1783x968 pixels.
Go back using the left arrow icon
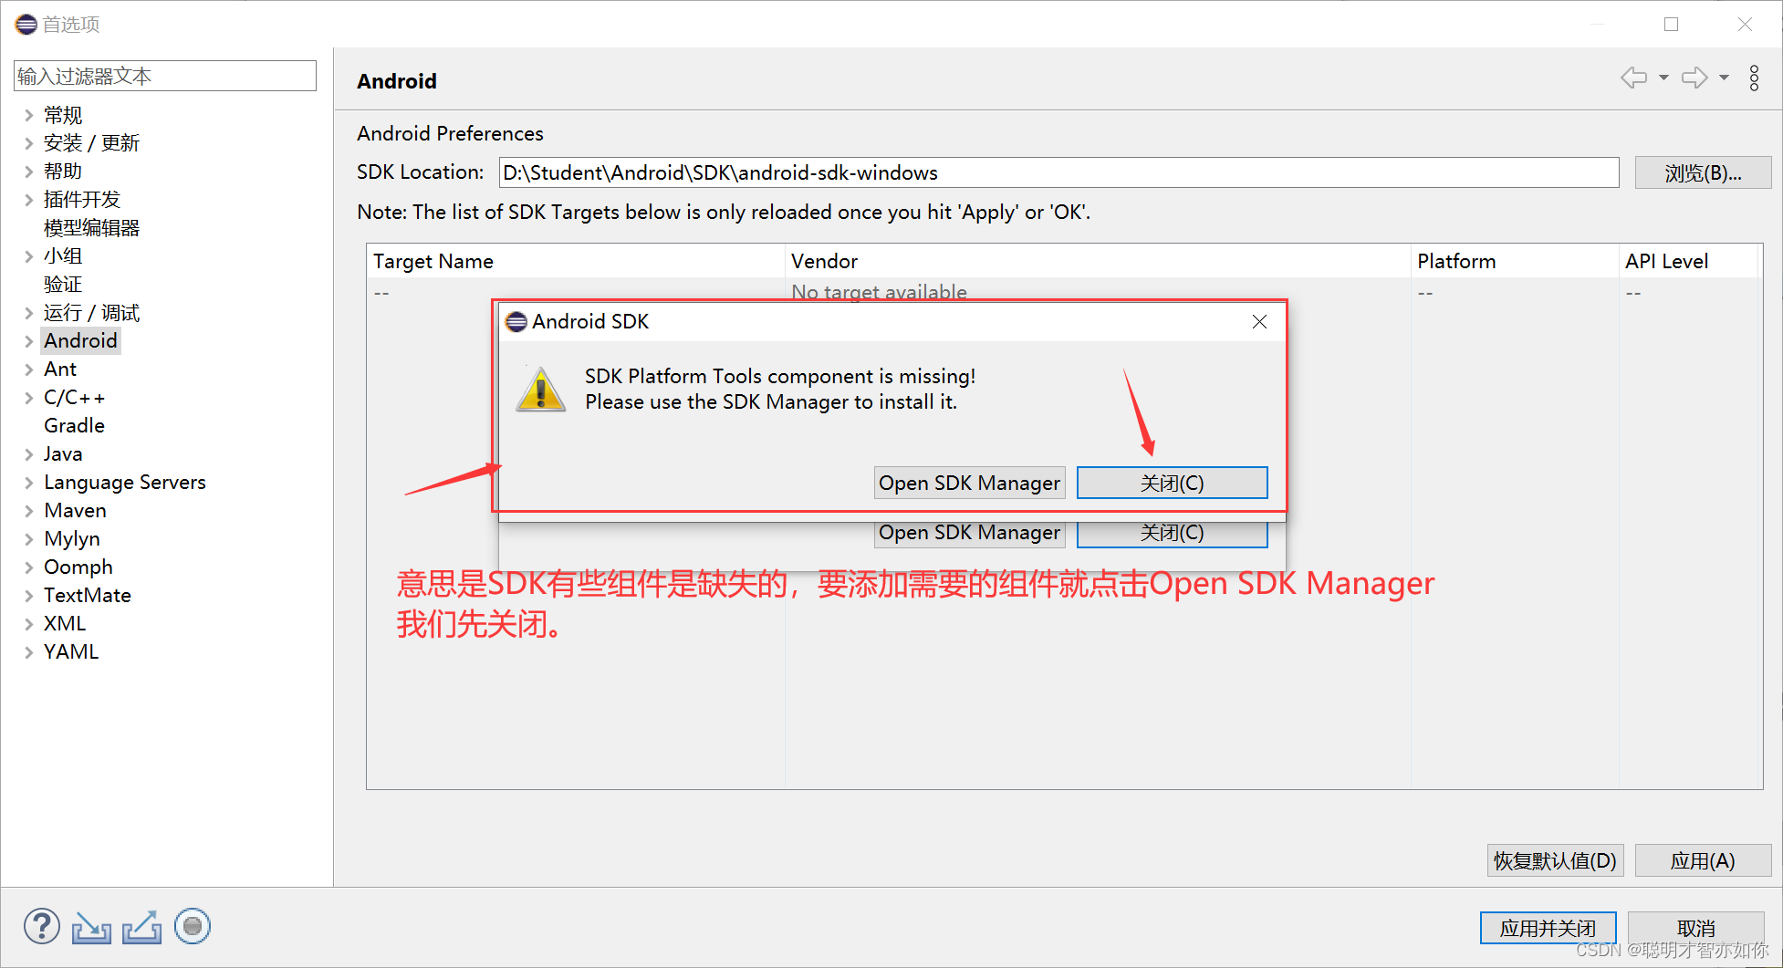tap(1633, 78)
